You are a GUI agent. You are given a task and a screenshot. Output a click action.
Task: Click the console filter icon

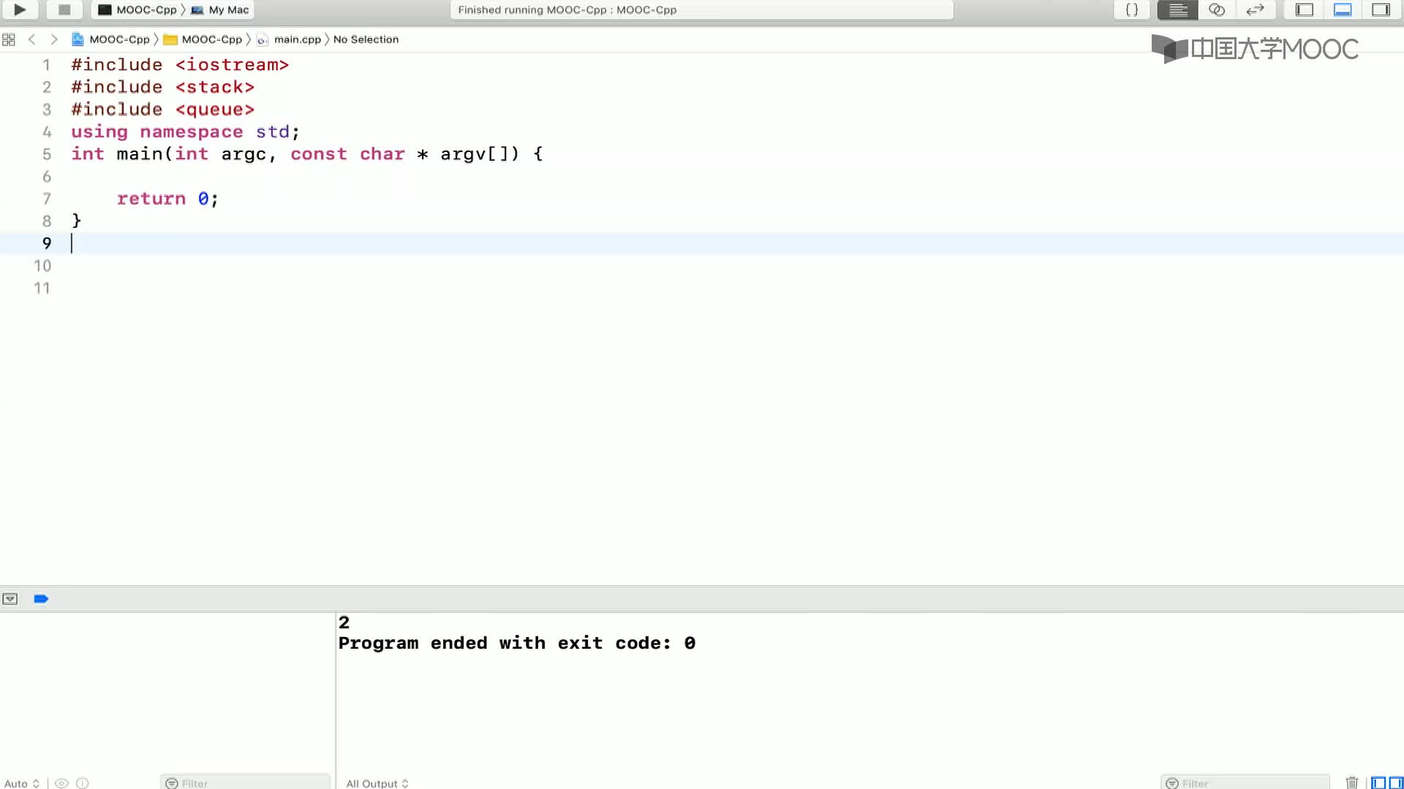pyautogui.click(x=1171, y=783)
